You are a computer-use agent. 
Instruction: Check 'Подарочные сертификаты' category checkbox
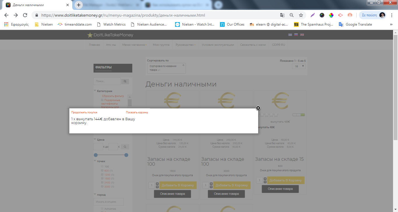[x=102, y=100]
